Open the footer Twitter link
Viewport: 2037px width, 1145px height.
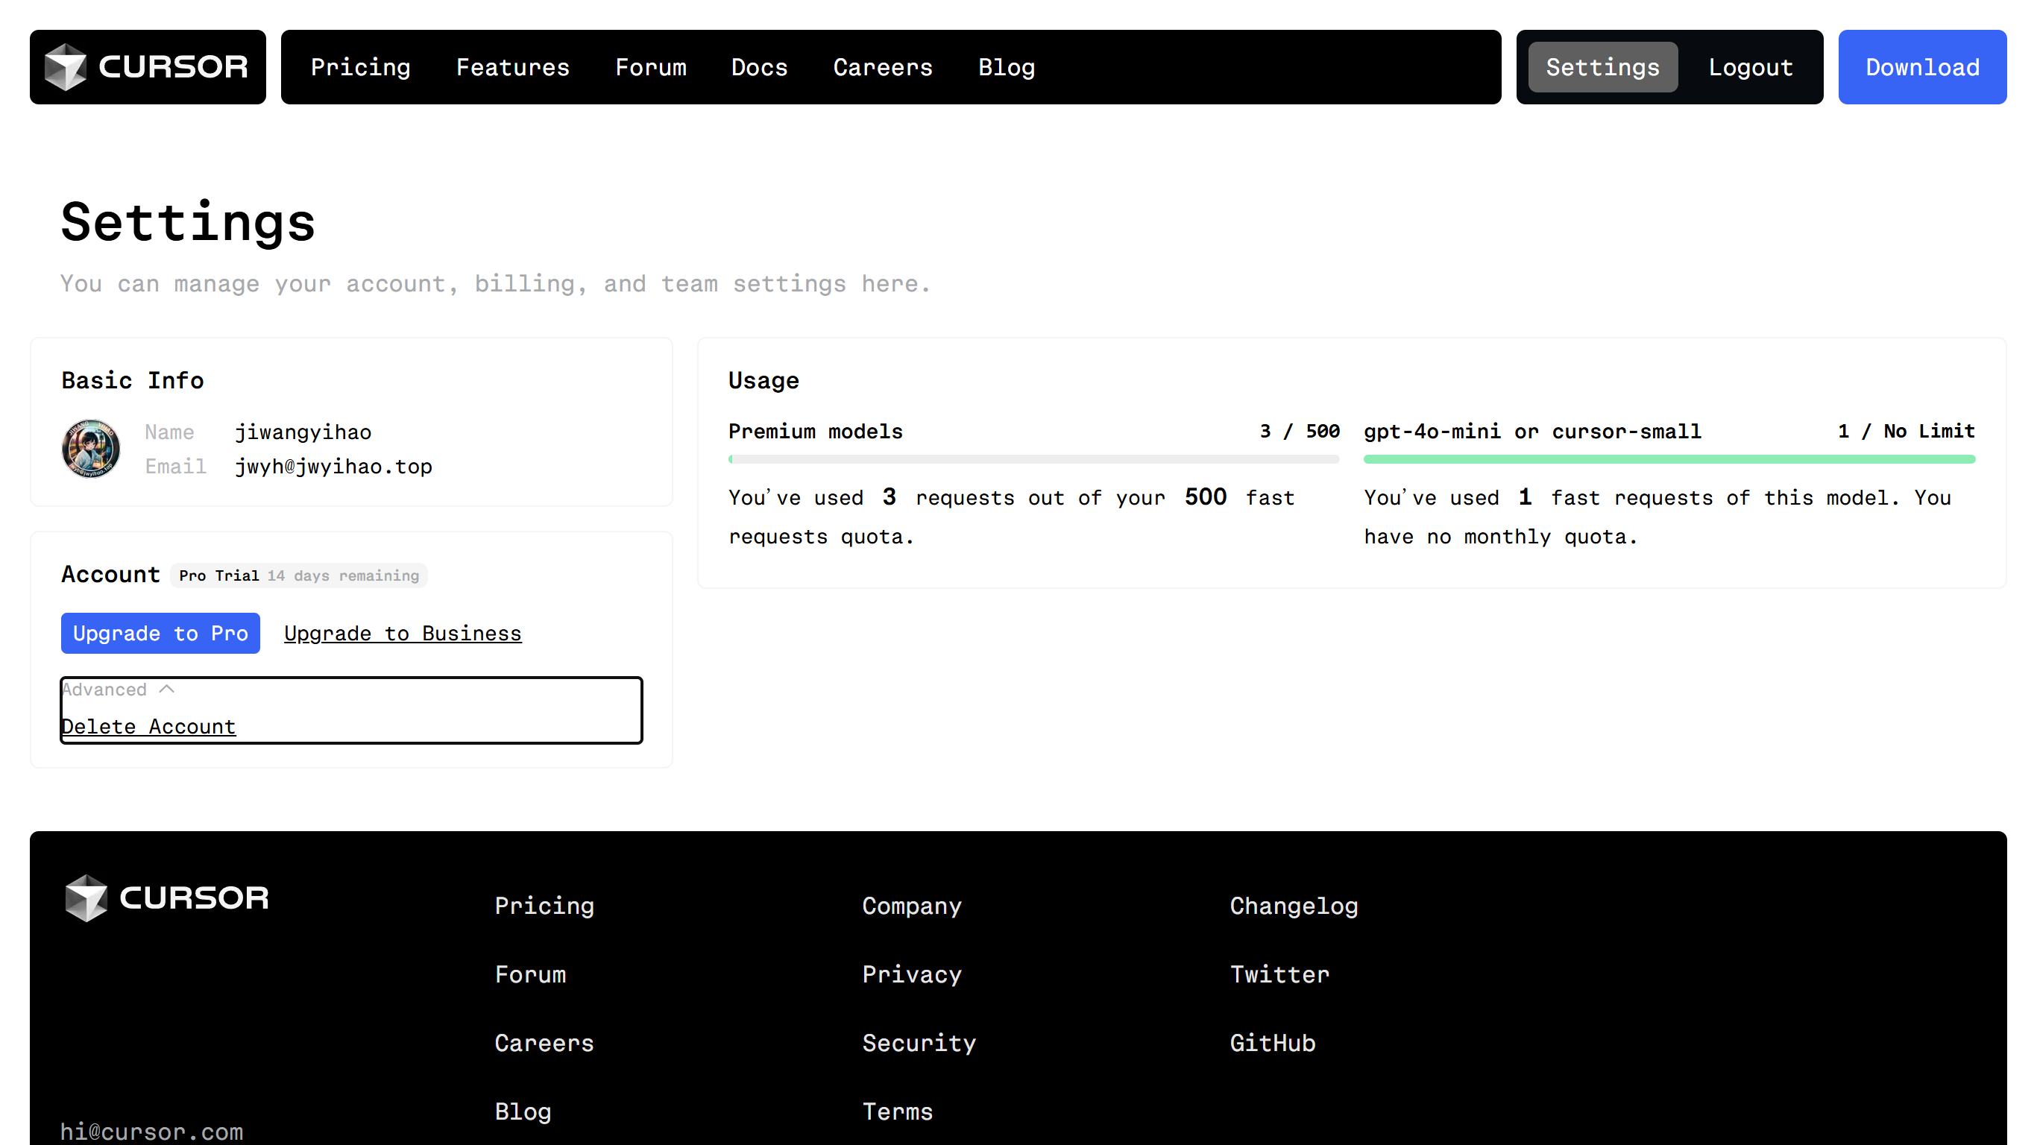[x=1279, y=974]
